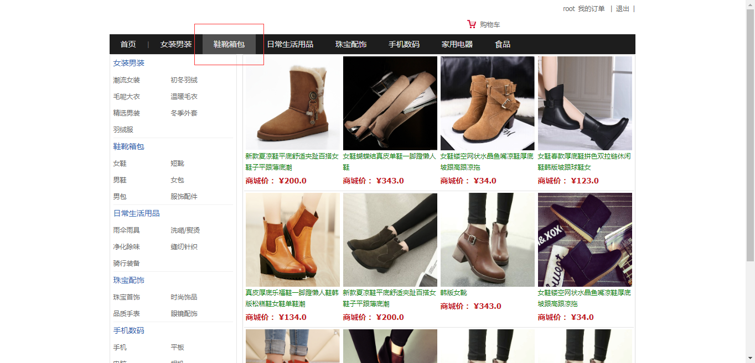Choose 女鞋 subcategory
The image size is (755, 363).
tap(120, 164)
